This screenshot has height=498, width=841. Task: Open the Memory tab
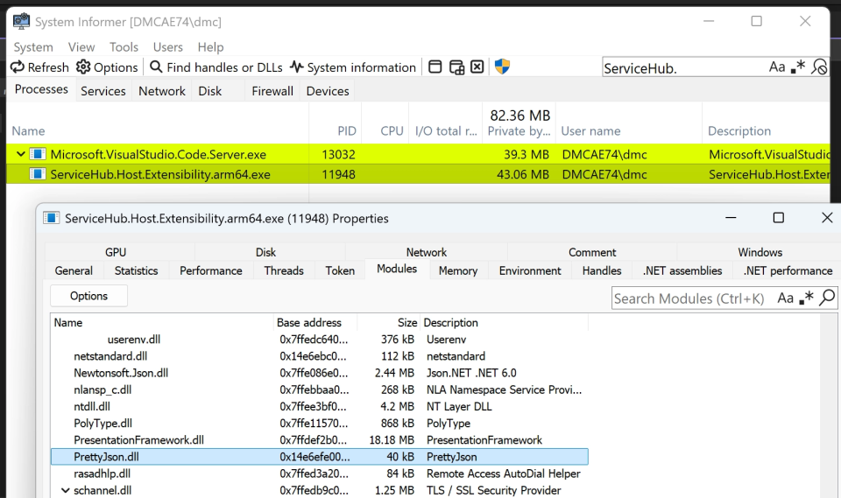pos(458,270)
